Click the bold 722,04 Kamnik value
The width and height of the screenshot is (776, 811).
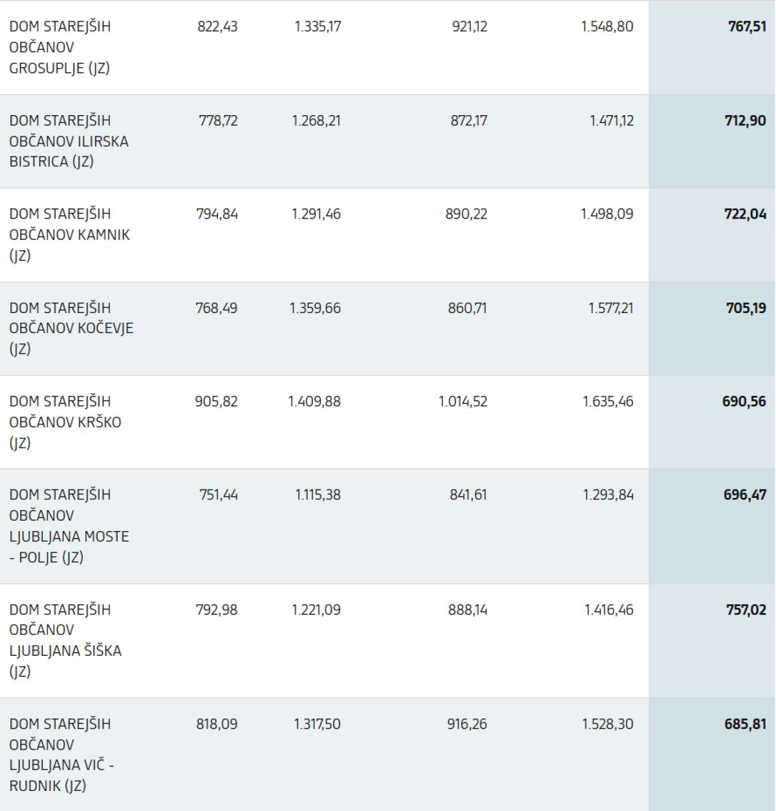click(x=745, y=214)
